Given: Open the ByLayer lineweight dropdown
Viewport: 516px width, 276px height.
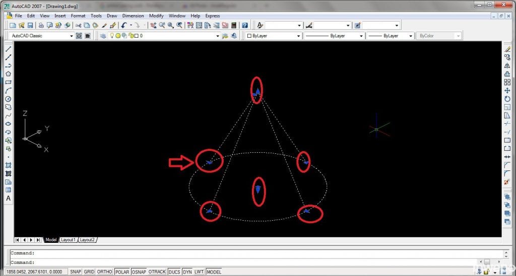Looking at the screenshot, I should pyautogui.click(x=391, y=36).
